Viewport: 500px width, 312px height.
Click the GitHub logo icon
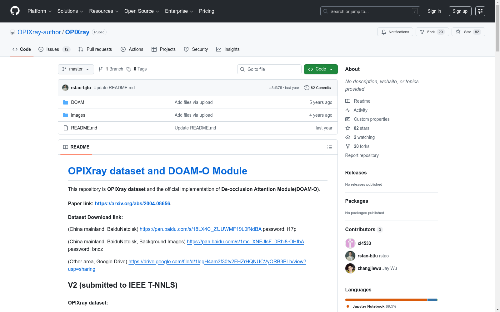(x=15, y=11)
